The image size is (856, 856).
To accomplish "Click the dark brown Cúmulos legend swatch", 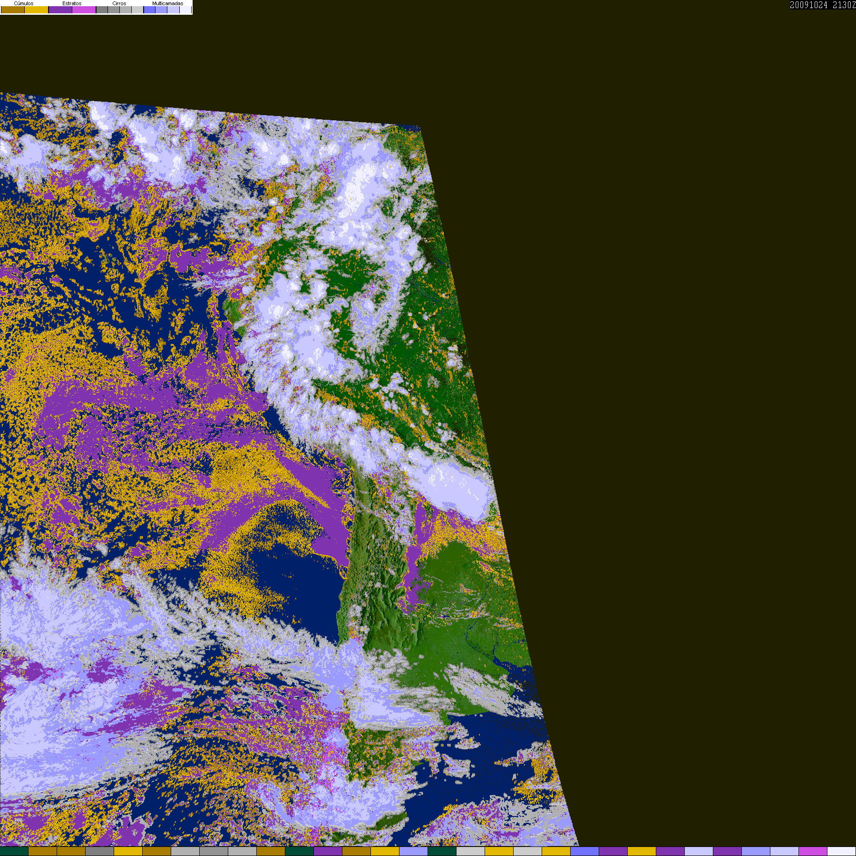I will pyautogui.click(x=13, y=10).
